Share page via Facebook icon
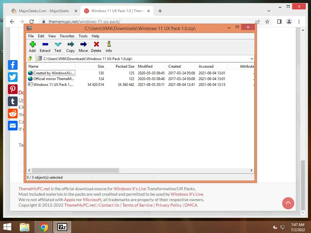 [13, 65]
